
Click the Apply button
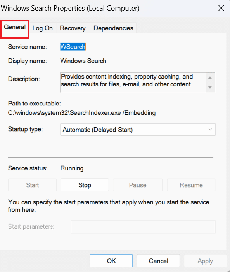[x=205, y=261]
